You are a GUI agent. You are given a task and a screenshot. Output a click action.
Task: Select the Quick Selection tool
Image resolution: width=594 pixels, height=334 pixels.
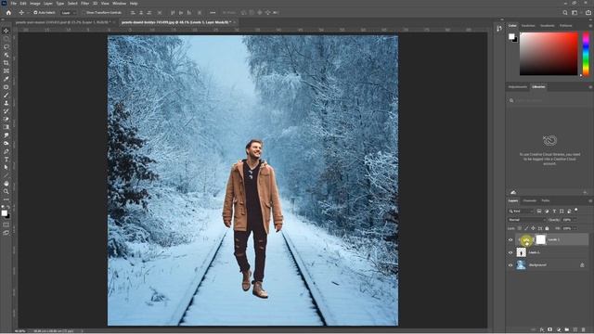pos(6,55)
